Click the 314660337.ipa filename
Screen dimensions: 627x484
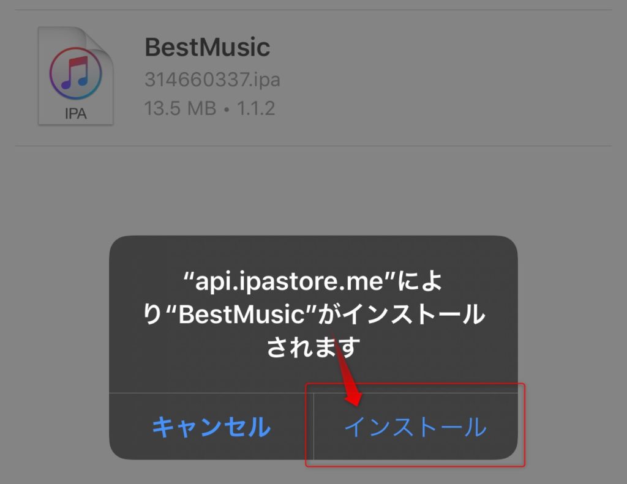(212, 79)
